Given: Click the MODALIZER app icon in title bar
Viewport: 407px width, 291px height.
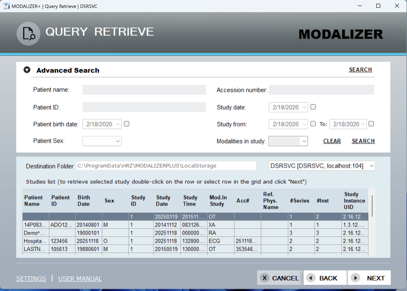Looking at the screenshot, I should 6,6.
